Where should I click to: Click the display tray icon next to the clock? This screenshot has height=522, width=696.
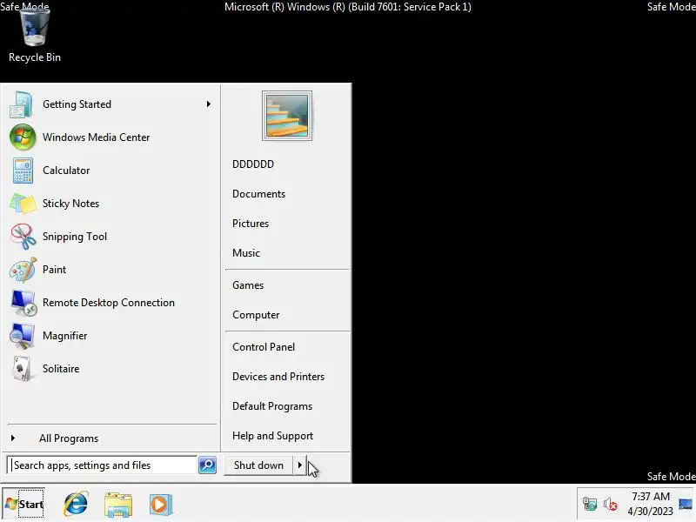coord(686,505)
